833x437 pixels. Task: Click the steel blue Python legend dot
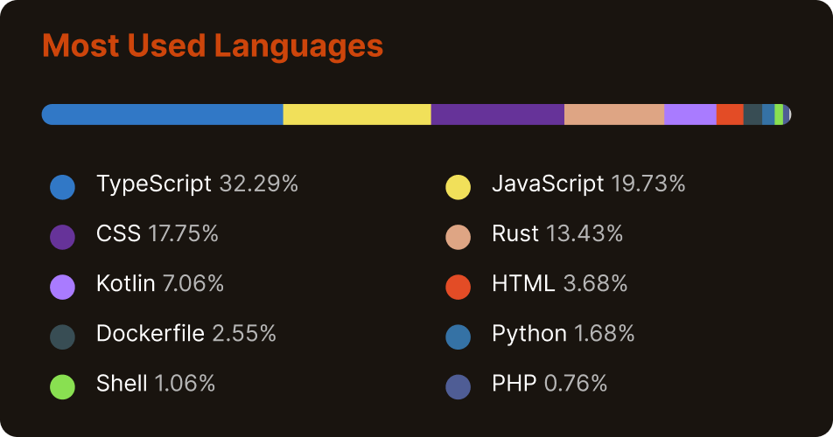[458, 336]
